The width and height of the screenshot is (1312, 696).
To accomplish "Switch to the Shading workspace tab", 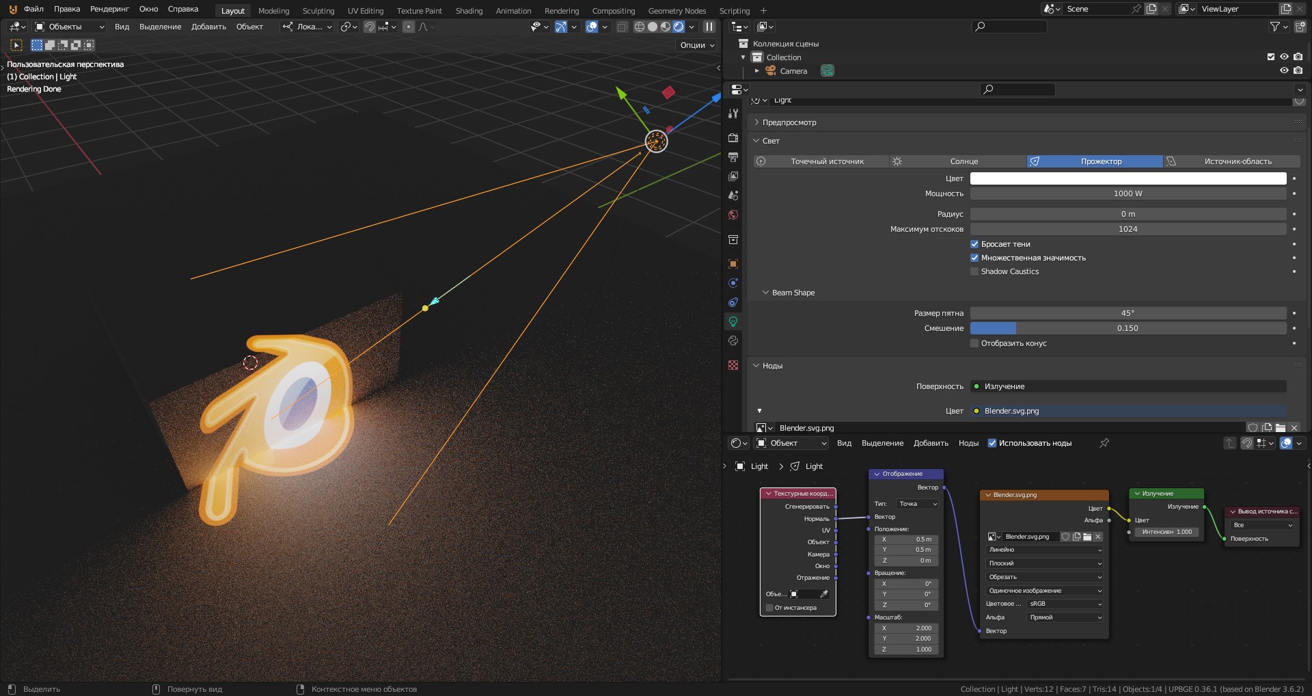I will point(469,11).
